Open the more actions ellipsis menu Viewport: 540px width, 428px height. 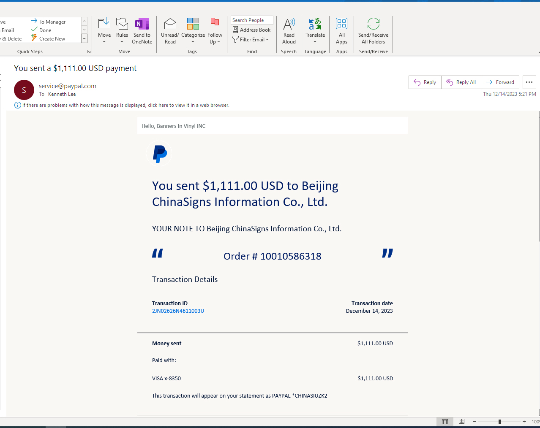point(529,82)
